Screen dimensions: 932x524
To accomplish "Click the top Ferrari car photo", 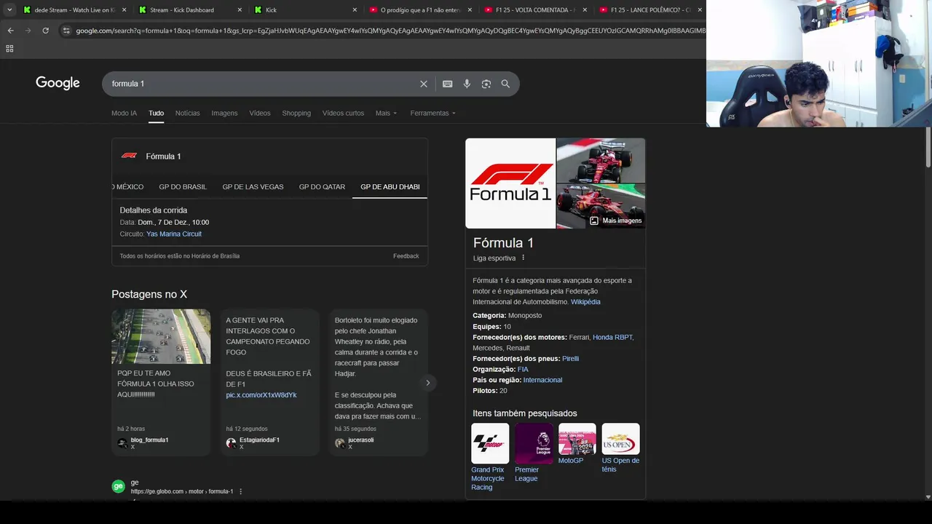I will pos(601,160).
